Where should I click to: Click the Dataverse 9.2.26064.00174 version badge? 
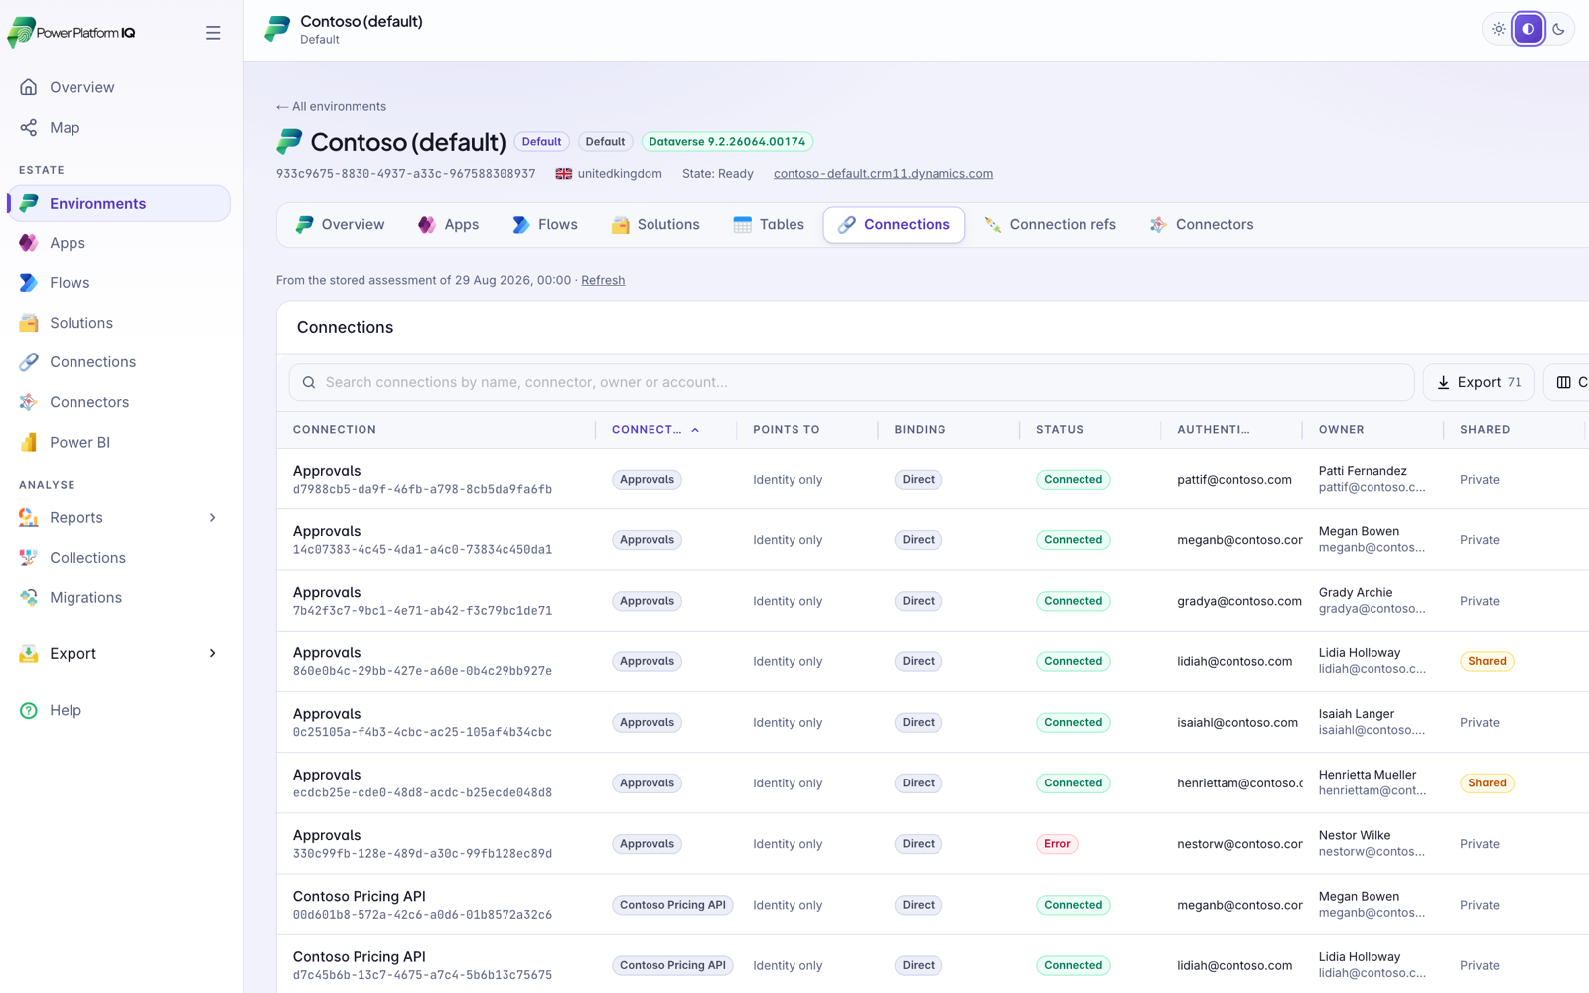point(727,142)
